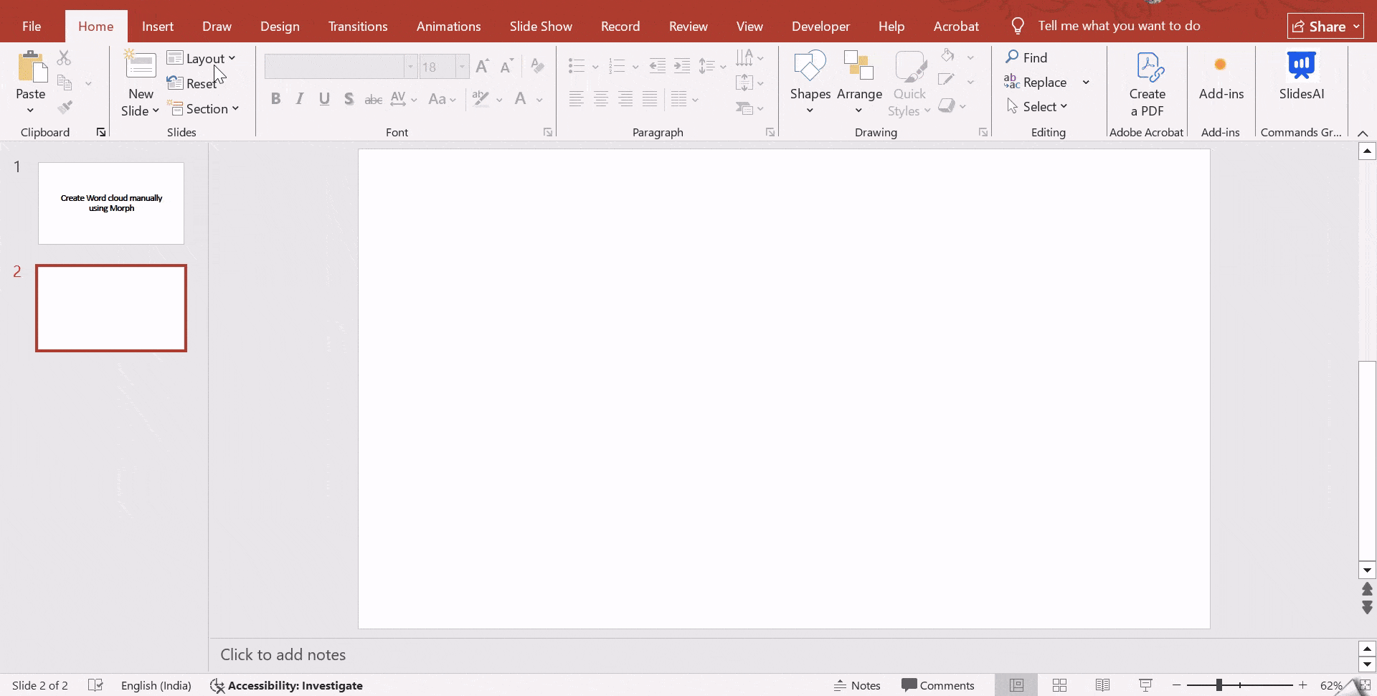Toggle Bold formatting

click(275, 99)
